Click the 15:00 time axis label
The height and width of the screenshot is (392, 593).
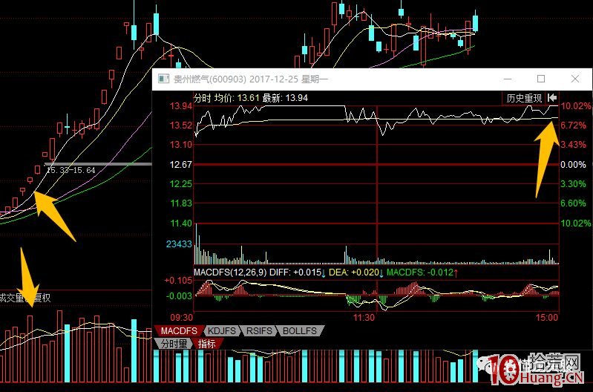547,317
